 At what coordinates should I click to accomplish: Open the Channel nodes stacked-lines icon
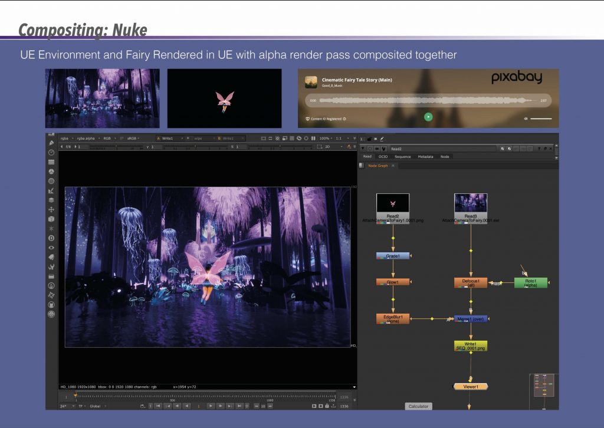[51, 162]
